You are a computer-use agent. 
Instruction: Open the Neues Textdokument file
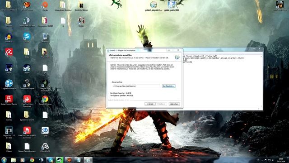click(27, 147)
